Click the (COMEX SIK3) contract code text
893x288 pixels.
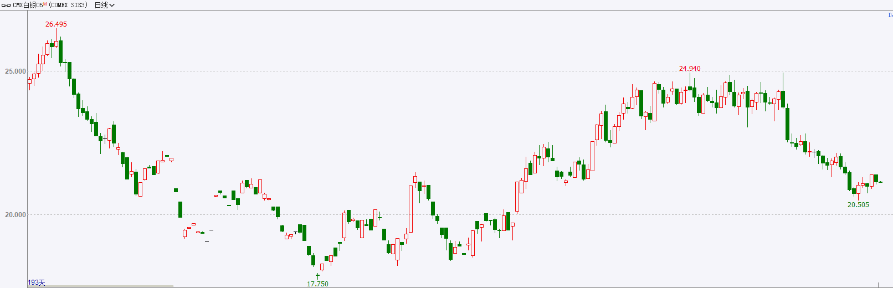[68, 5]
